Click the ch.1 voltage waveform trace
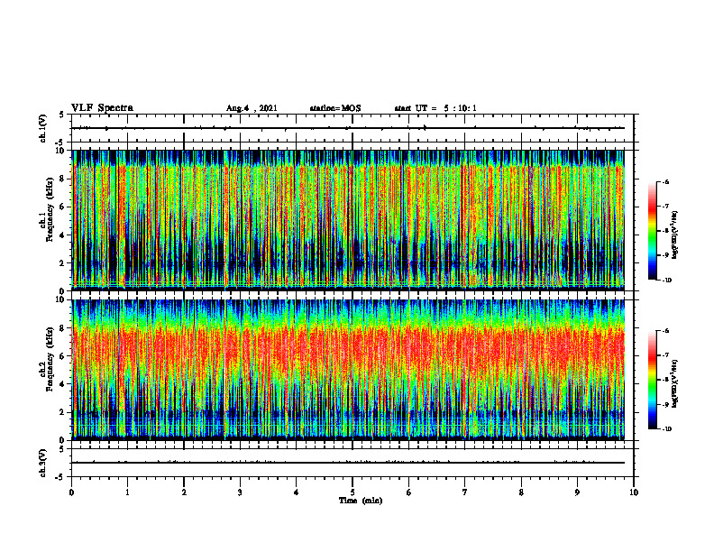The image size is (714, 552). point(348,128)
